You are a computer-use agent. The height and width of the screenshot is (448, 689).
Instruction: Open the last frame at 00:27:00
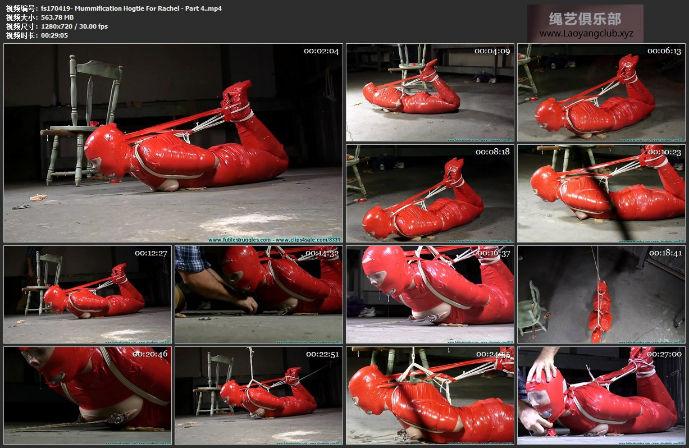click(601, 395)
